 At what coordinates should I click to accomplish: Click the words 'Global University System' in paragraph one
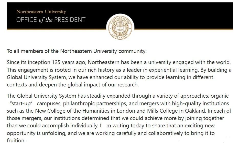tap(36, 77)
